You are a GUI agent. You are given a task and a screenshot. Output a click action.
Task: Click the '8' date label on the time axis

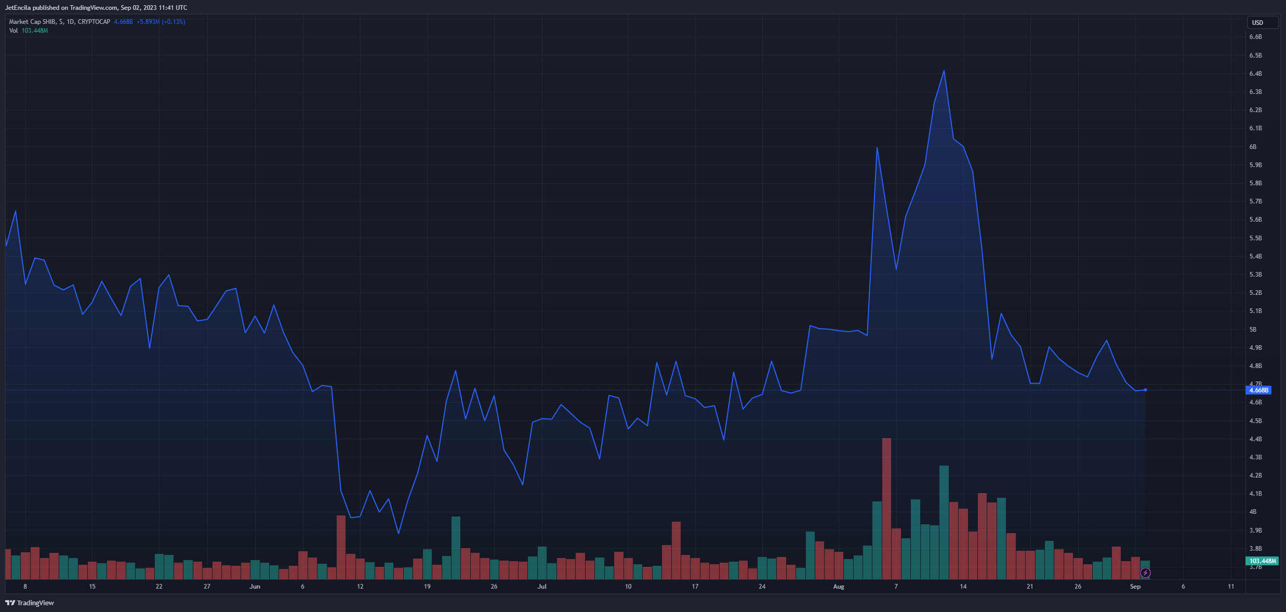[25, 587]
